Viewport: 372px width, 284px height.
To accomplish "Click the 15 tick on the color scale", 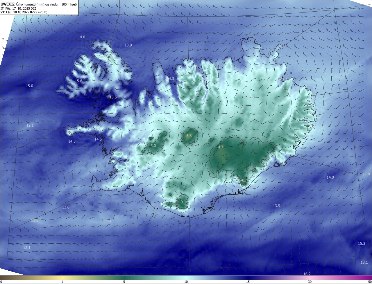I will 248,282.
